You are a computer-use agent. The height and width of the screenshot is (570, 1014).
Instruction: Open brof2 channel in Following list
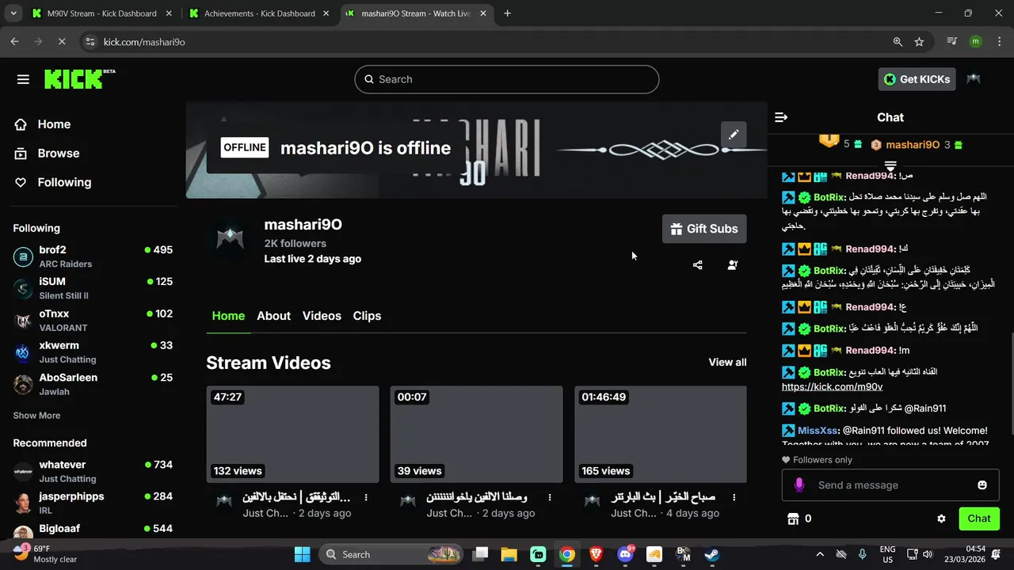(x=93, y=256)
